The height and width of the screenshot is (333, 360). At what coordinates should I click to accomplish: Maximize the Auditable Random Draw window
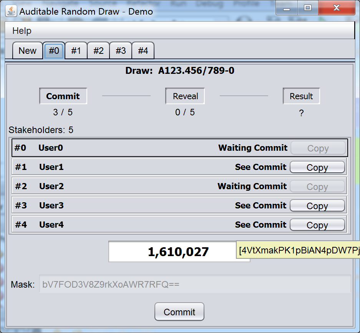308,8
